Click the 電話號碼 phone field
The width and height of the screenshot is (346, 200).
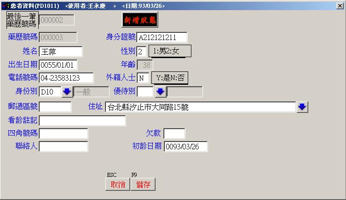(x=66, y=78)
